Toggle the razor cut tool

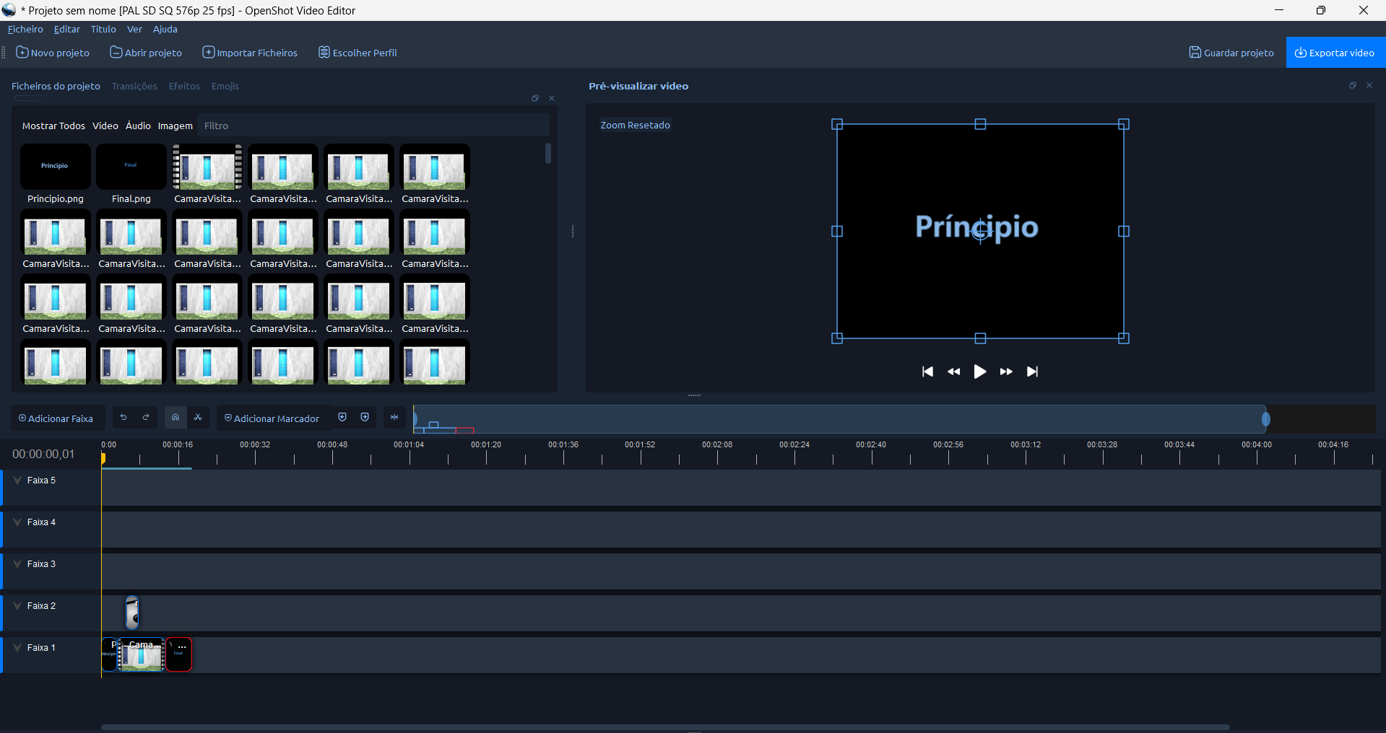pyautogui.click(x=198, y=418)
